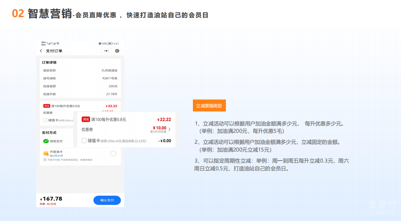401x221 pixels.
Task: Click the small 满减 tag in phone screen
Action: 47,106
